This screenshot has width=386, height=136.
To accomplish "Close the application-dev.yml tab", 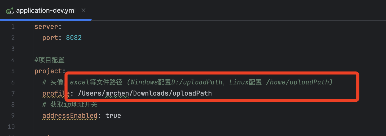I will 83,10.
